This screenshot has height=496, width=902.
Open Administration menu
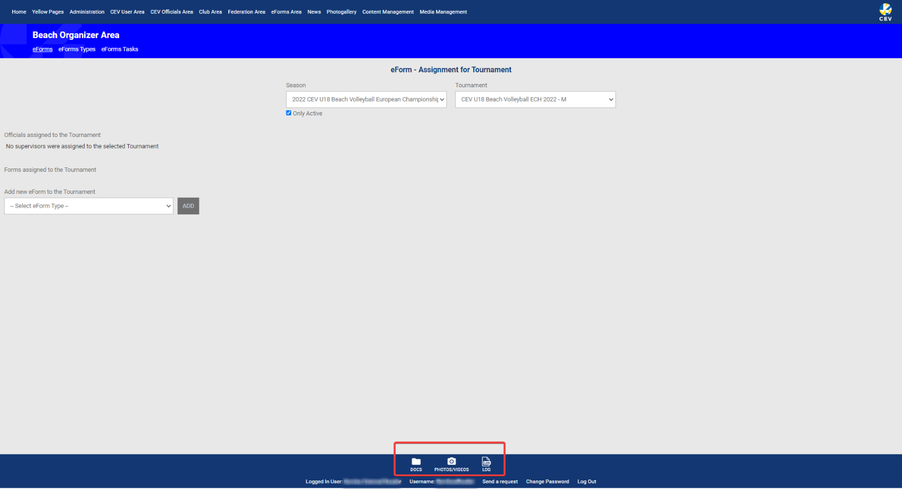click(x=87, y=12)
